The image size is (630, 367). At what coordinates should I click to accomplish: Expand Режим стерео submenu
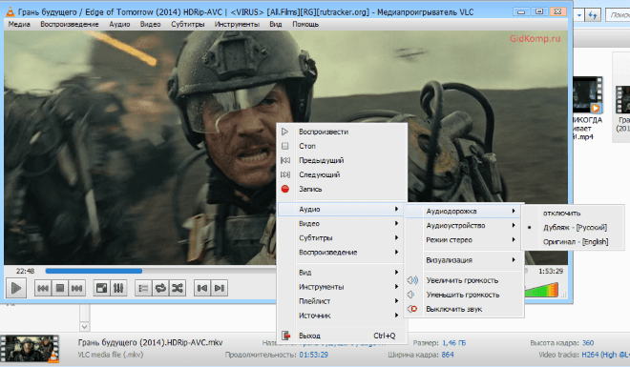coord(464,240)
